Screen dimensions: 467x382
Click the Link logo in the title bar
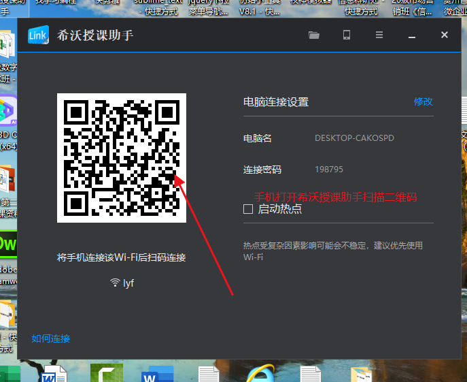38,35
